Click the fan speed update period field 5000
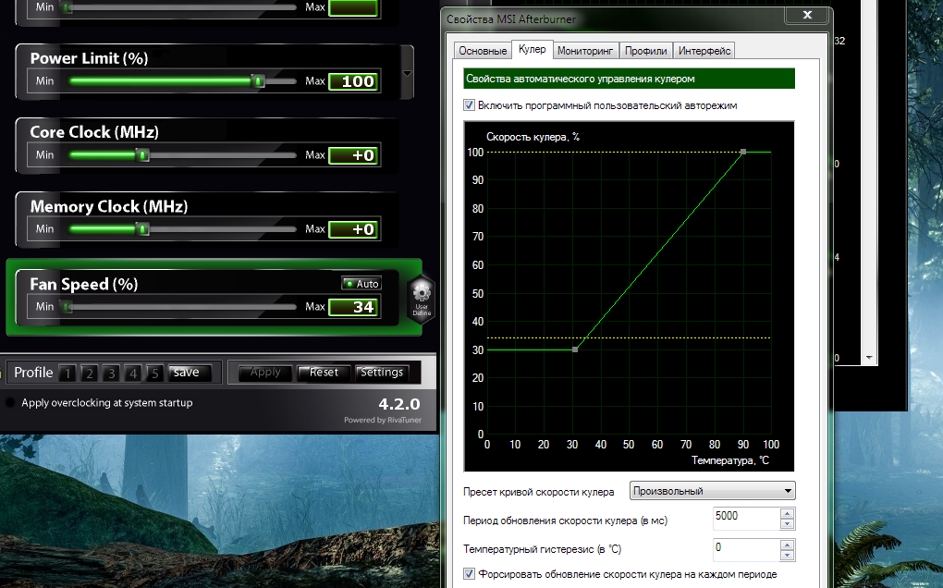The height and width of the screenshot is (588, 943). [746, 518]
